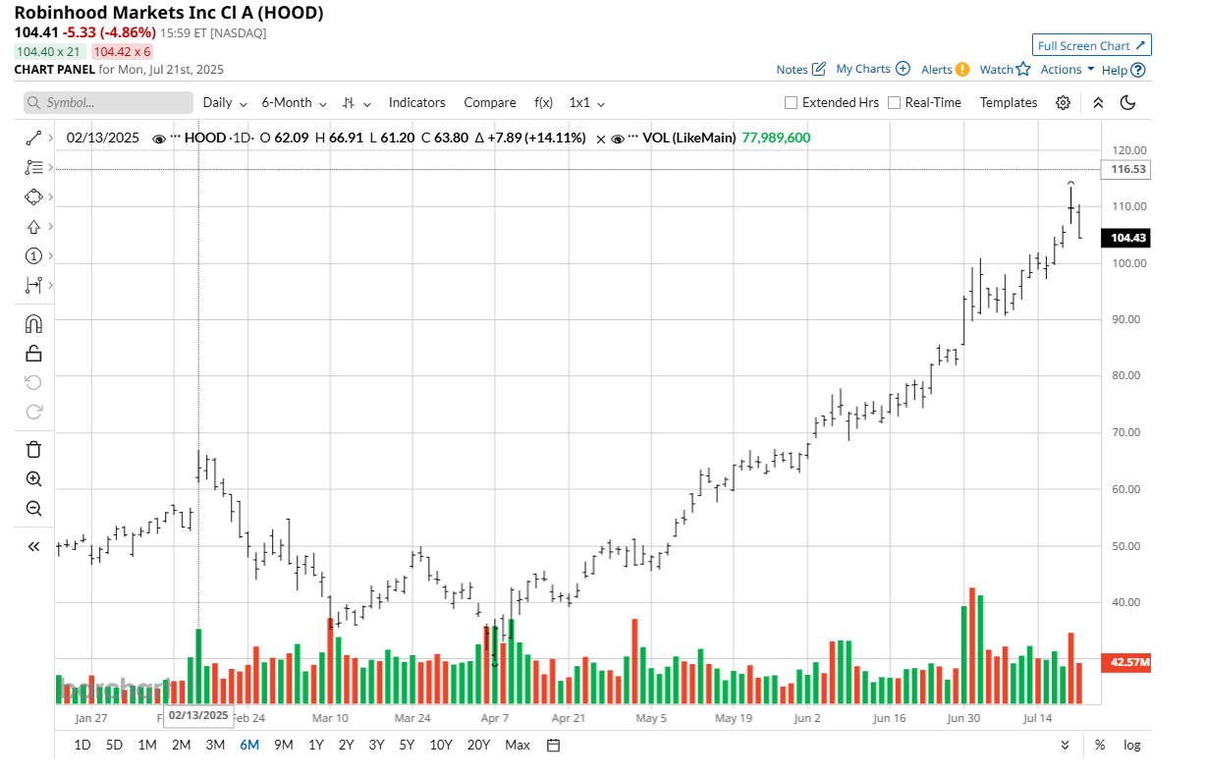Image resolution: width=1206 pixels, height=778 pixels.
Task: Expand the trend line tools chevron
Action: click(x=51, y=139)
